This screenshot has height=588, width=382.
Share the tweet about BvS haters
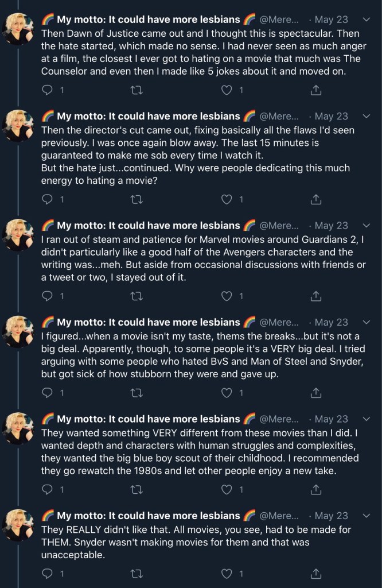315,393
